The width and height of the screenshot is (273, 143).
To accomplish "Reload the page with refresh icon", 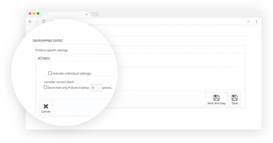I will point(44,21).
